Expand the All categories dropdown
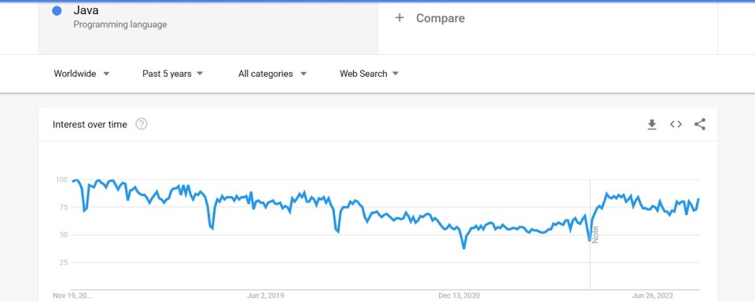 click(272, 74)
